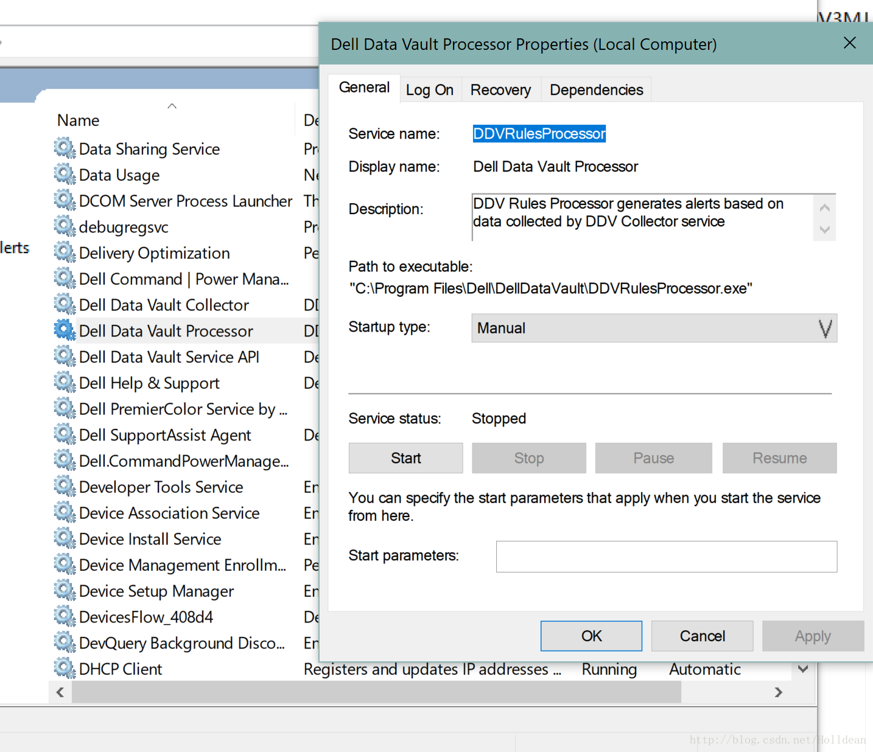The height and width of the screenshot is (752, 873).
Task: Click the Pause service button
Action: 654,458
